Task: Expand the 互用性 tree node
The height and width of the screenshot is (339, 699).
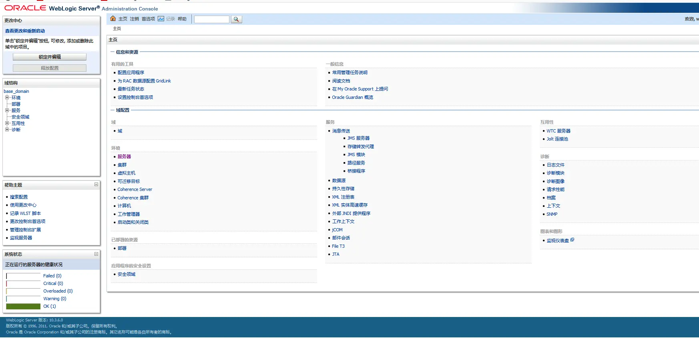Action: click(7, 123)
